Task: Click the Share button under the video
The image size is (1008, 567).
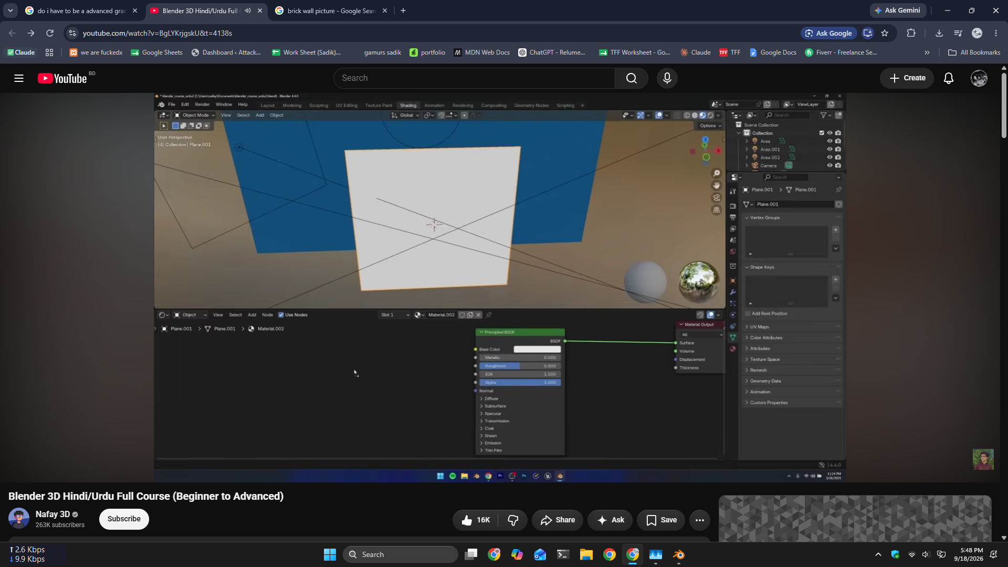Action: [x=557, y=520]
